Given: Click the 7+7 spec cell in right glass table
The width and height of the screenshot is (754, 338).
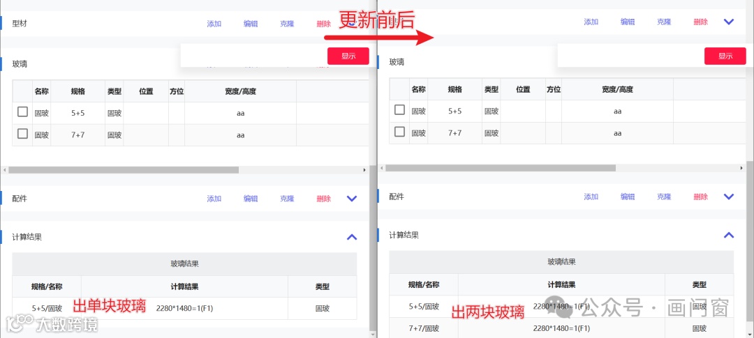Looking at the screenshot, I should pos(455,133).
